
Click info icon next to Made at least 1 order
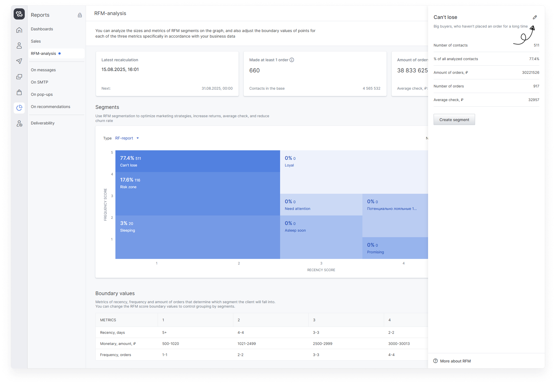pyautogui.click(x=292, y=60)
